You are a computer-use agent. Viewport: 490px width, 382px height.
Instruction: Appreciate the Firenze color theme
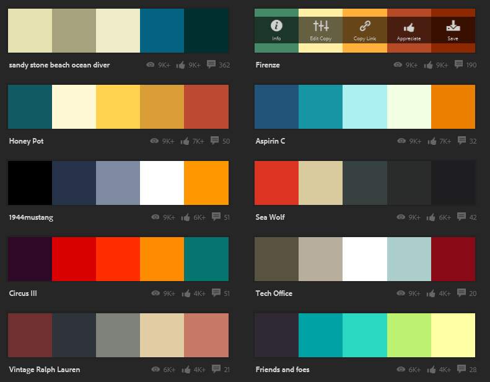[409, 30]
